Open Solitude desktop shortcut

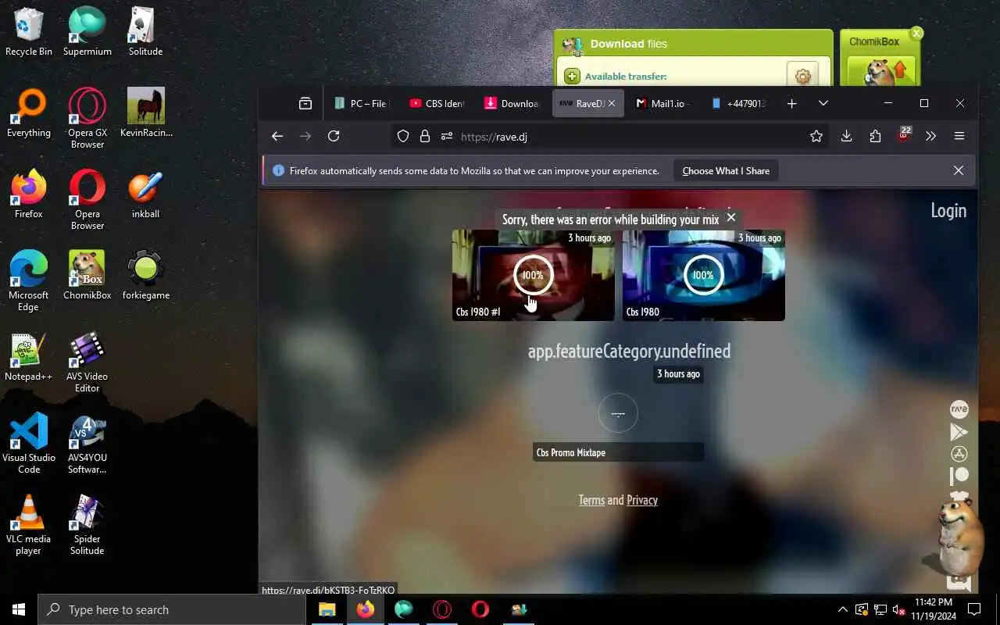click(x=145, y=31)
